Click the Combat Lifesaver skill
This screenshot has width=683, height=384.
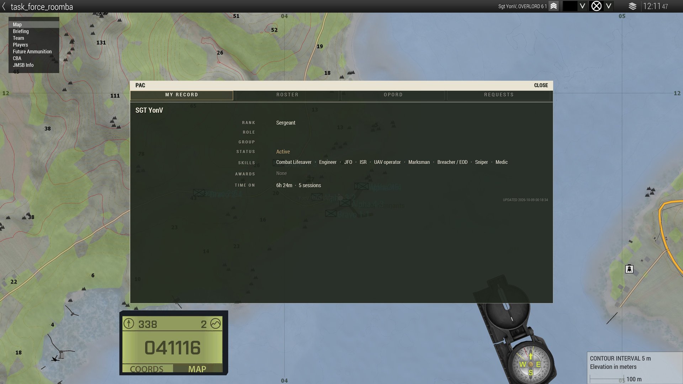coord(294,162)
